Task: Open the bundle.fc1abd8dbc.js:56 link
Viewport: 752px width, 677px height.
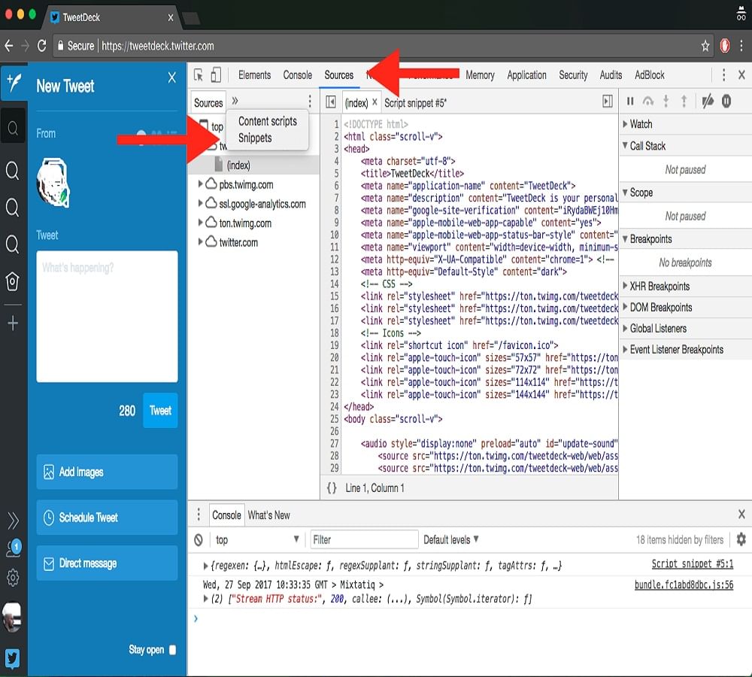Action: pos(684,584)
